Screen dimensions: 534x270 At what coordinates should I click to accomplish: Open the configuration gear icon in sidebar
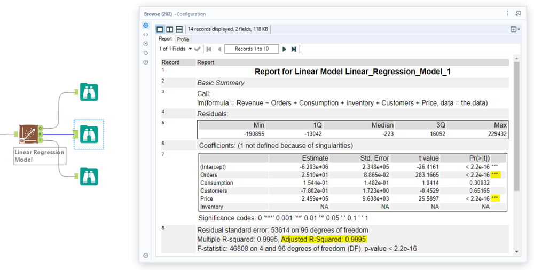click(x=146, y=26)
